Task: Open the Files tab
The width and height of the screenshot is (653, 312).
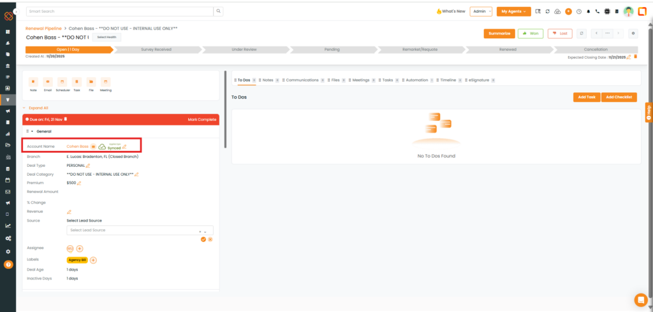Action: point(335,80)
